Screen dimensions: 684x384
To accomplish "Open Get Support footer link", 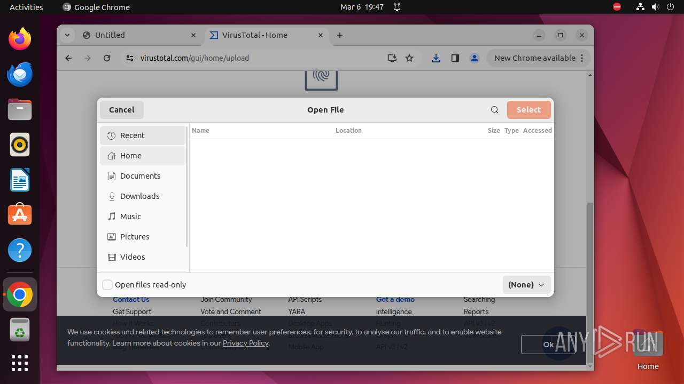I will pyautogui.click(x=132, y=311).
